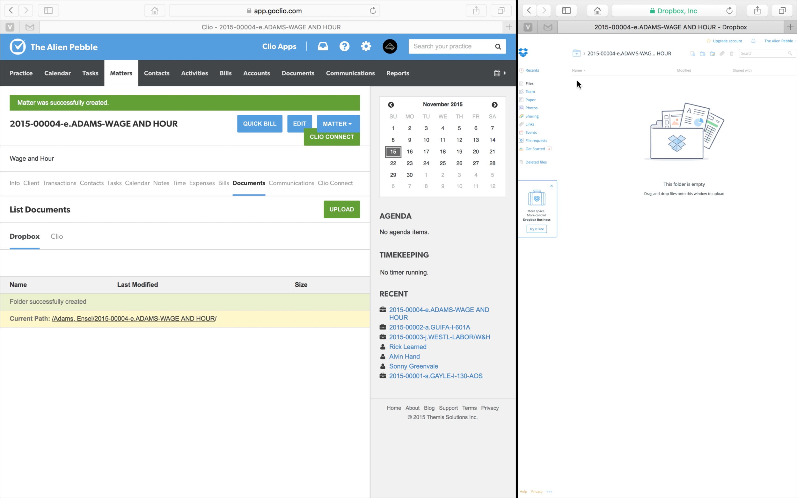Screen dimensions: 797x498
Task: Click Try it Free in Dropbox promo
Action: click(537, 229)
